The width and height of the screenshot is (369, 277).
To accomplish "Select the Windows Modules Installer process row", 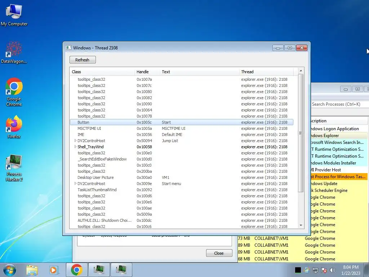I will 339,163.
